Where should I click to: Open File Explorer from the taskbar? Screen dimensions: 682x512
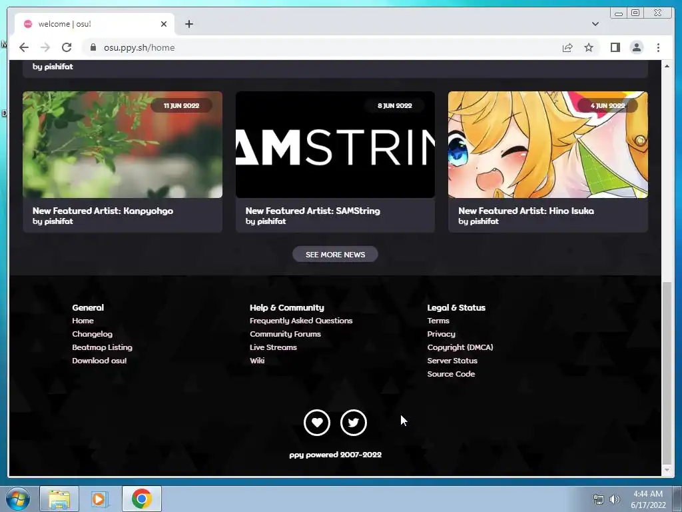(x=59, y=499)
